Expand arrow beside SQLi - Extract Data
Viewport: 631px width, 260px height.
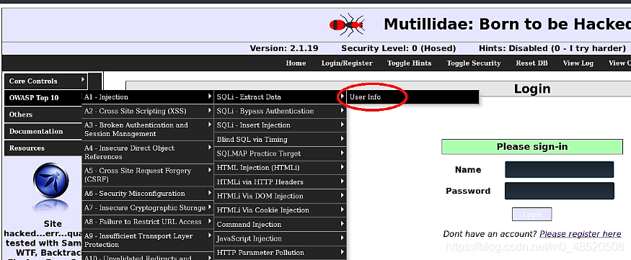pyautogui.click(x=343, y=97)
